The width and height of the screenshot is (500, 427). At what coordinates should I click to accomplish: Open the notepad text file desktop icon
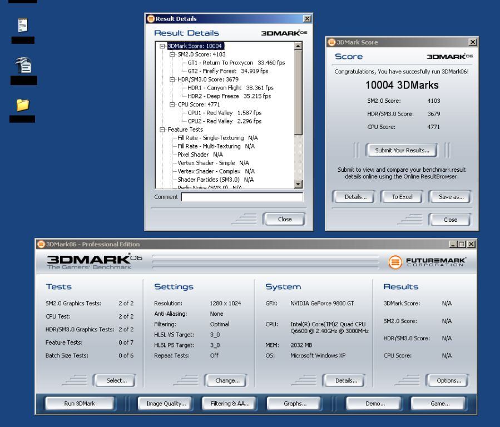[23, 25]
